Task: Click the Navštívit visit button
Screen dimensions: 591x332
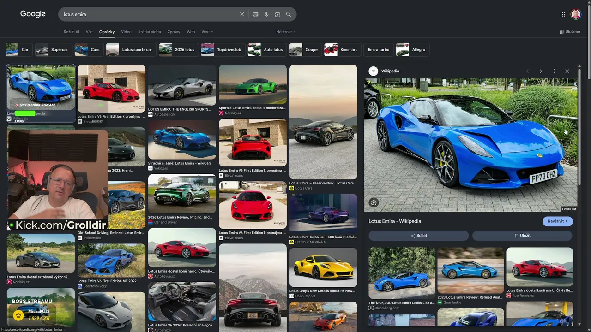Action: pos(558,221)
